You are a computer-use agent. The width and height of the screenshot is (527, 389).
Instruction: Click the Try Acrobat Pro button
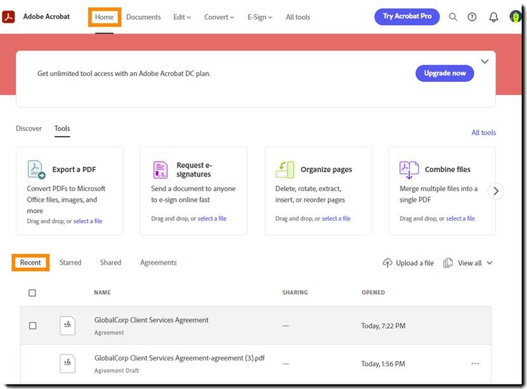tap(407, 16)
